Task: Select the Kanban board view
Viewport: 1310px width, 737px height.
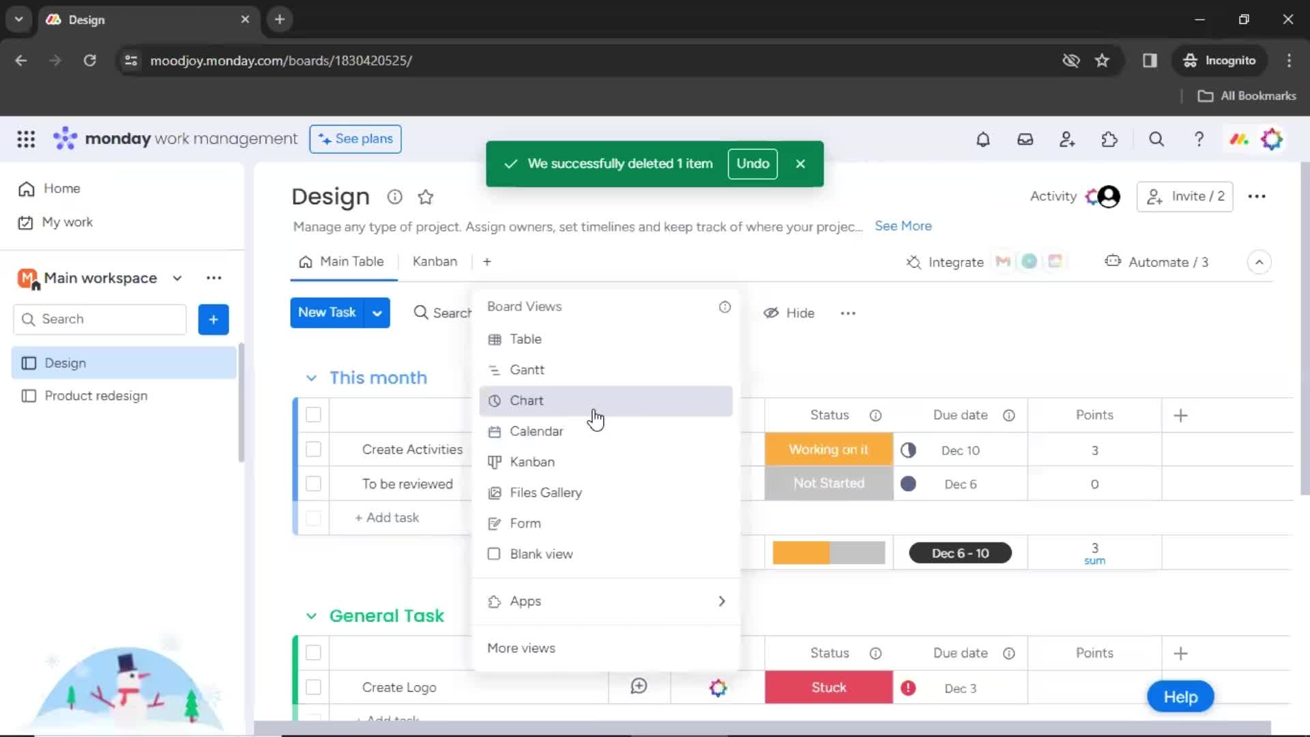Action: coord(532,461)
